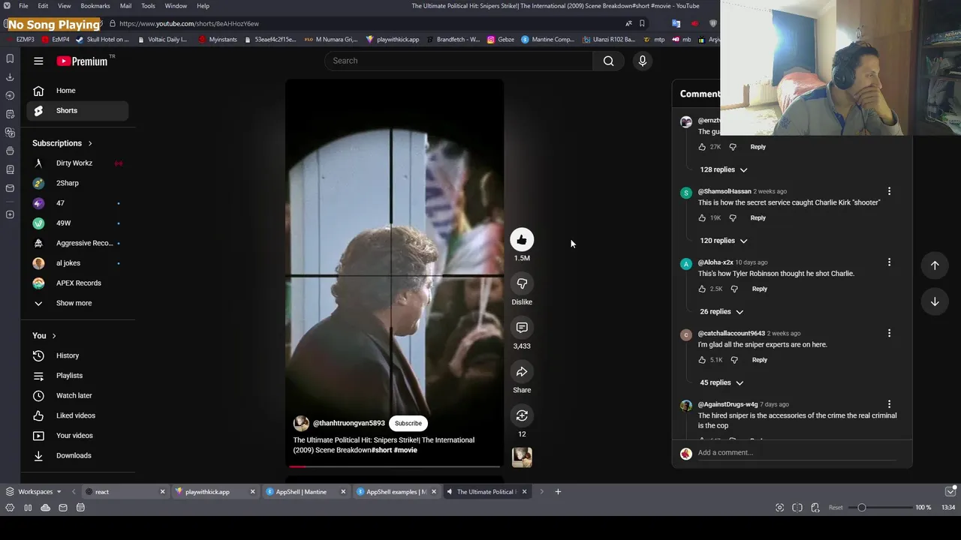Viewport: 961px width, 540px height.
Task: Open options for @catchallaccount9643 comment
Action: 889,333
